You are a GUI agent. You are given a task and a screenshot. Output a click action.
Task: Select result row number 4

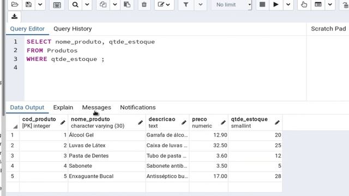(13, 166)
